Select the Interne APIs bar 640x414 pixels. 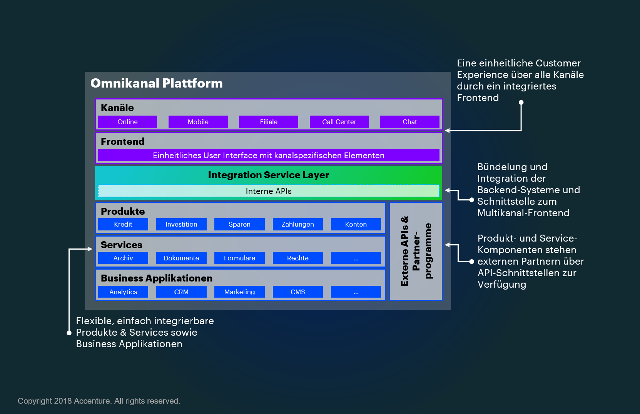point(269,191)
